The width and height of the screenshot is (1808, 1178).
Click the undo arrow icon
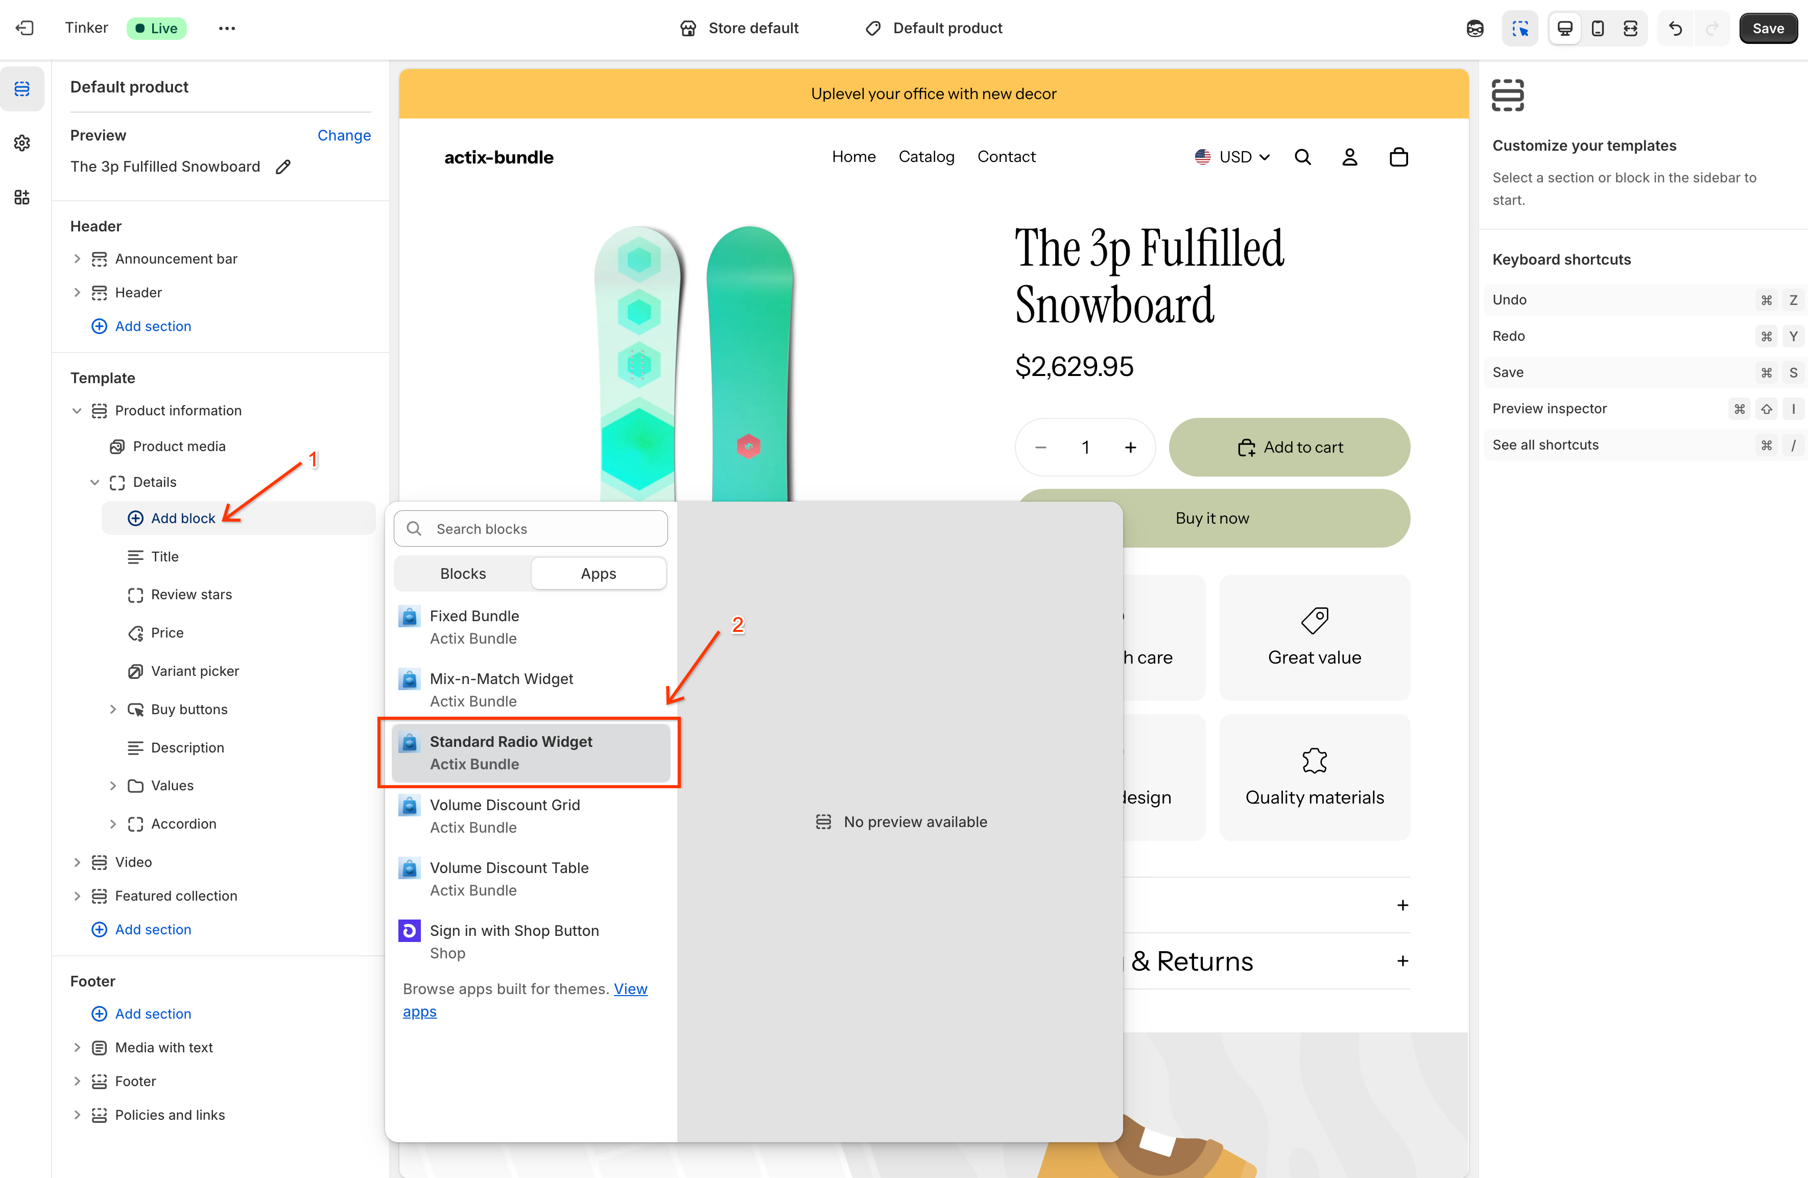1675,28
